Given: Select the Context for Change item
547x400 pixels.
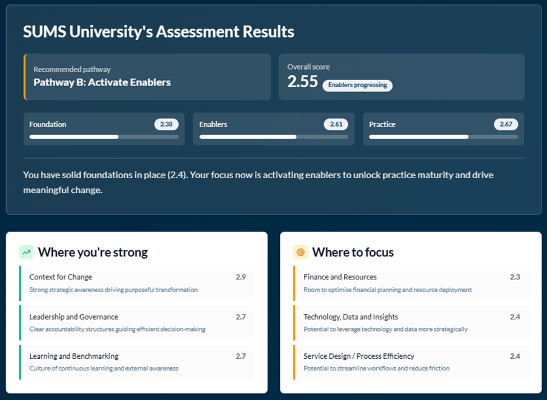Looking at the screenshot, I should (137, 283).
